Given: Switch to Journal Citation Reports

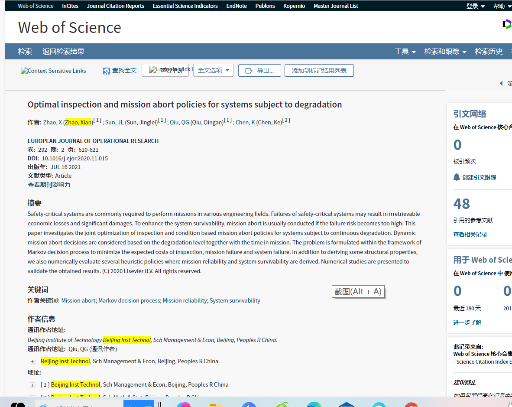Looking at the screenshot, I should tap(115, 6).
